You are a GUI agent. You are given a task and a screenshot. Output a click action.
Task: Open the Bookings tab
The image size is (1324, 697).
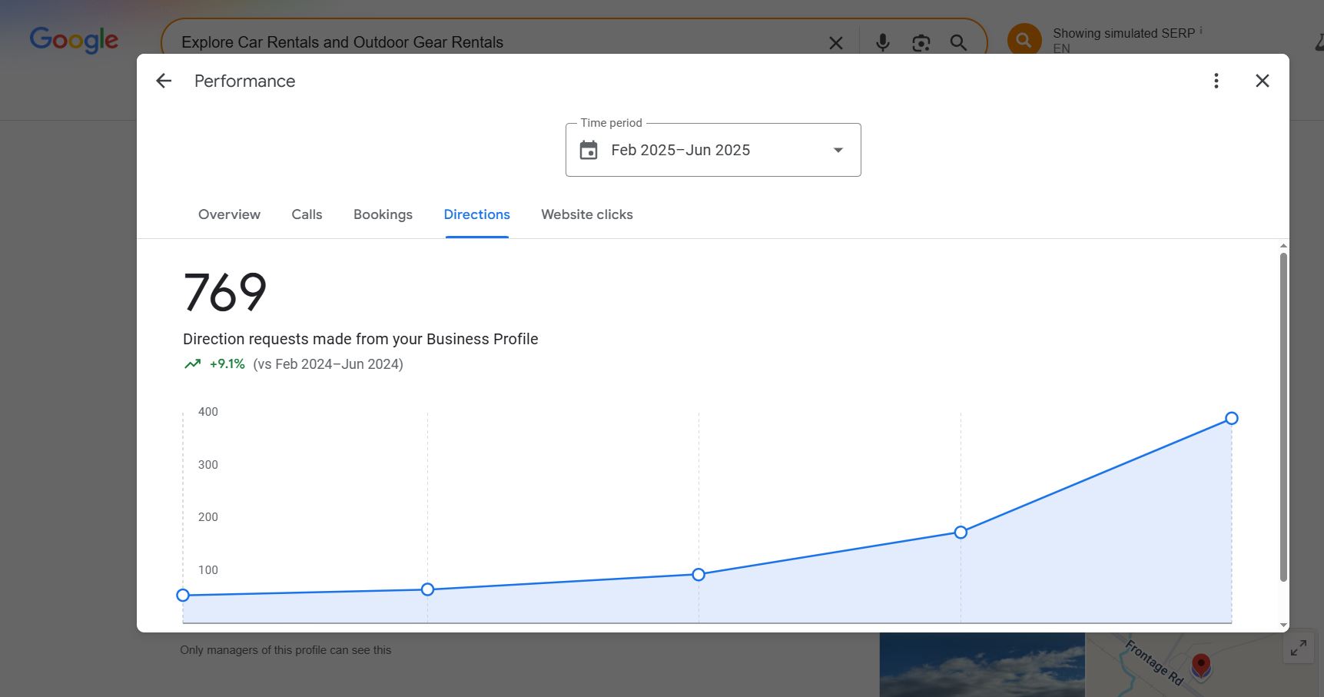click(383, 214)
